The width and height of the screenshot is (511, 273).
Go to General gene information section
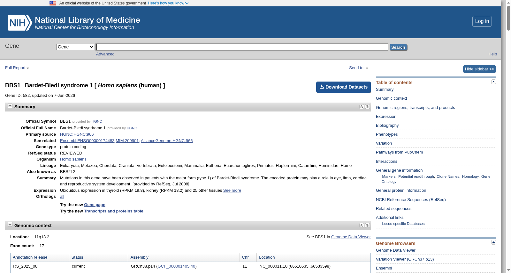(399, 170)
